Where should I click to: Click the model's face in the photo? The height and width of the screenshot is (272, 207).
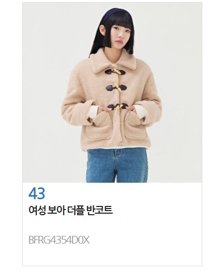coord(120,36)
